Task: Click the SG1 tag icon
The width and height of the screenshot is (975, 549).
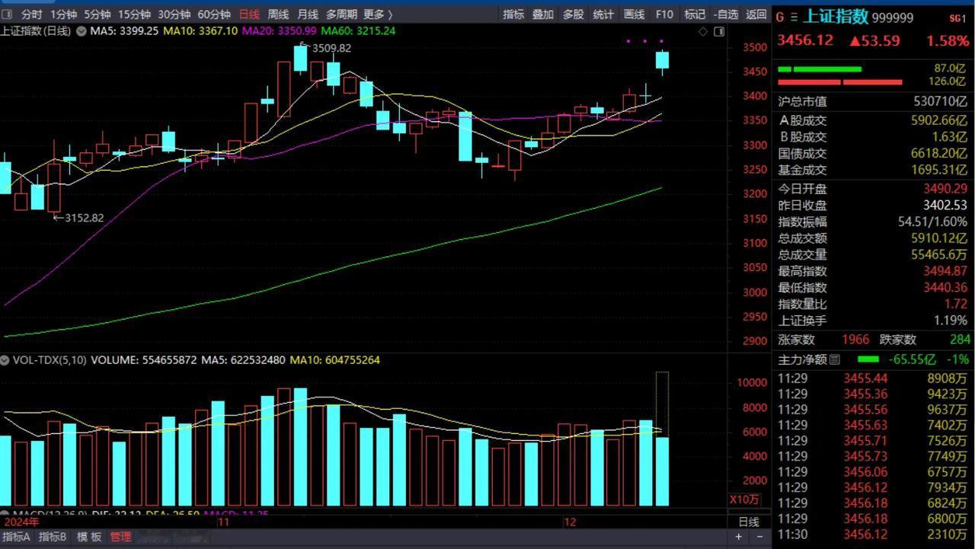Action: coord(957,18)
